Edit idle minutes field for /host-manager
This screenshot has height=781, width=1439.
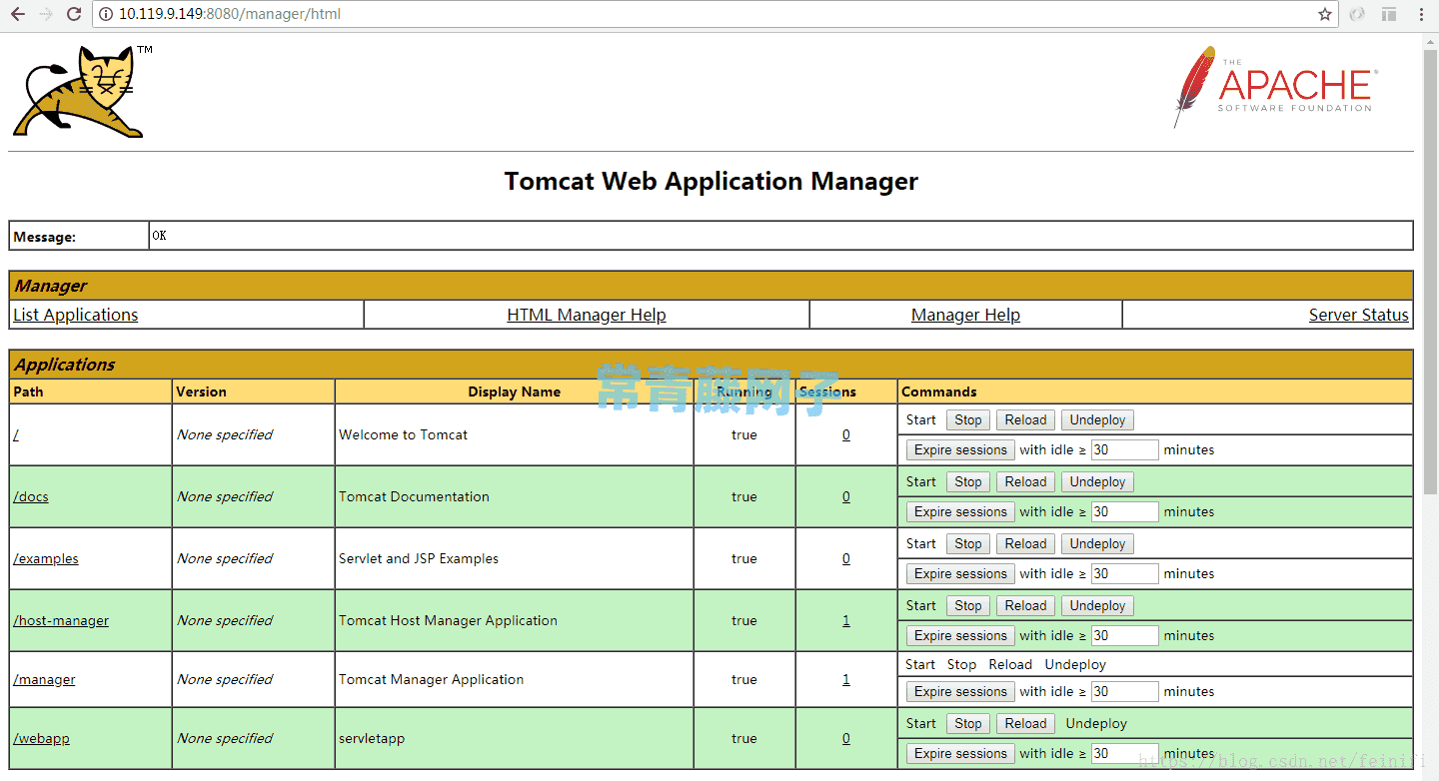click(1125, 636)
